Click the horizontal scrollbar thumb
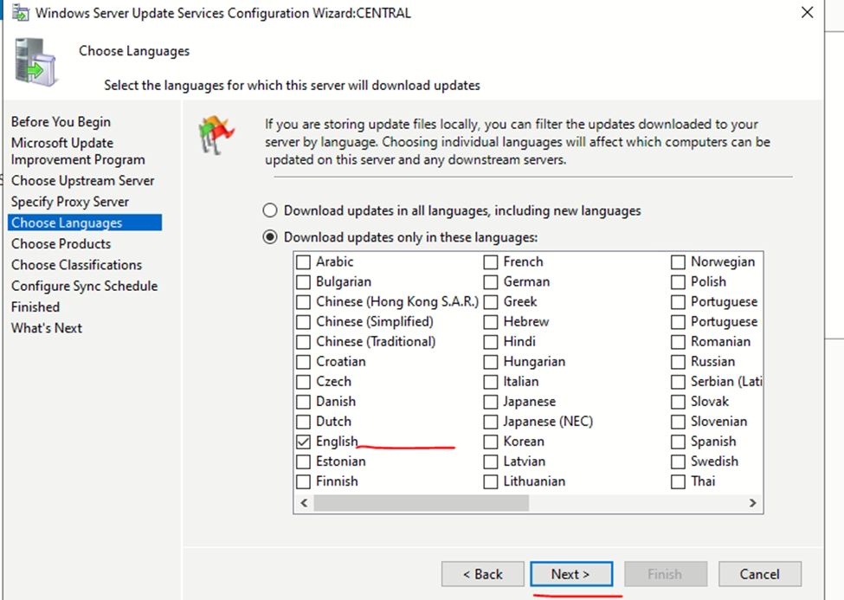This screenshot has height=600, width=844. coord(457,503)
